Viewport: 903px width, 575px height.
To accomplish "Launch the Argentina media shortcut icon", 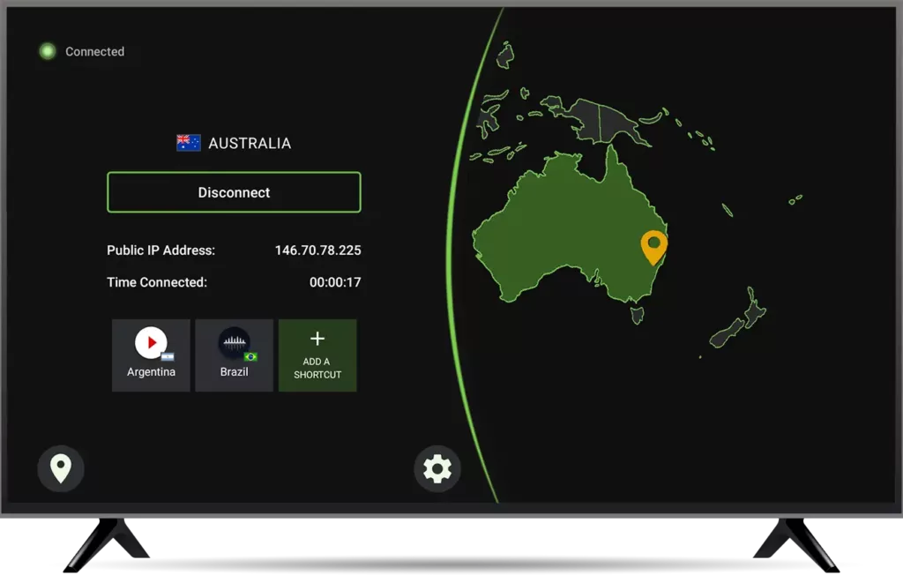I will pos(150,342).
